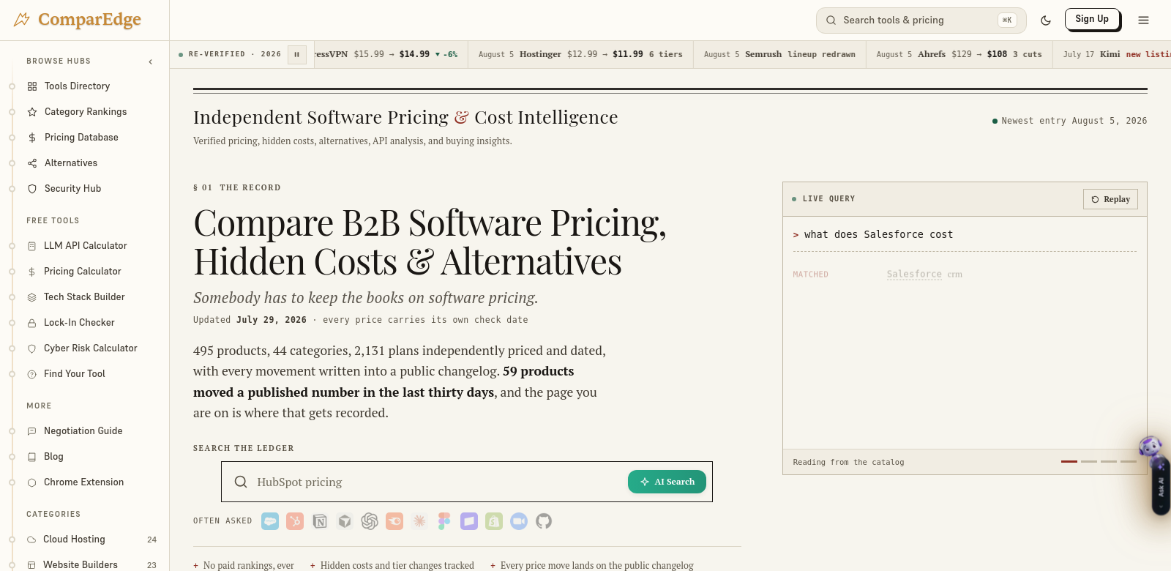Toggle dark mode with moon icon
The width and height of the screenshot is (1171, 571).
[x=1046, y=20]
